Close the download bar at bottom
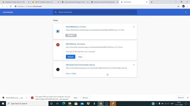This screenshot has width=190, height=106. (188, 98)
